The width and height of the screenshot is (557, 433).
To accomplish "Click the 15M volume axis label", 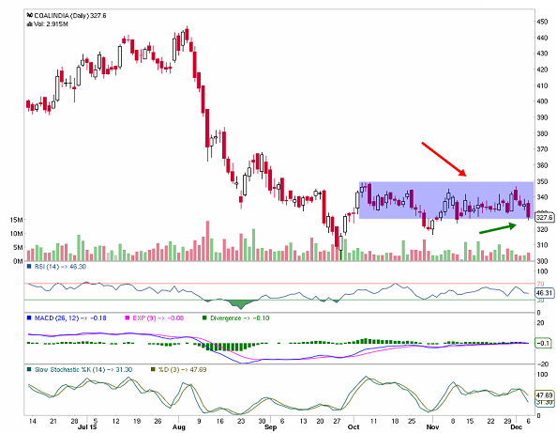I will 16,220.
